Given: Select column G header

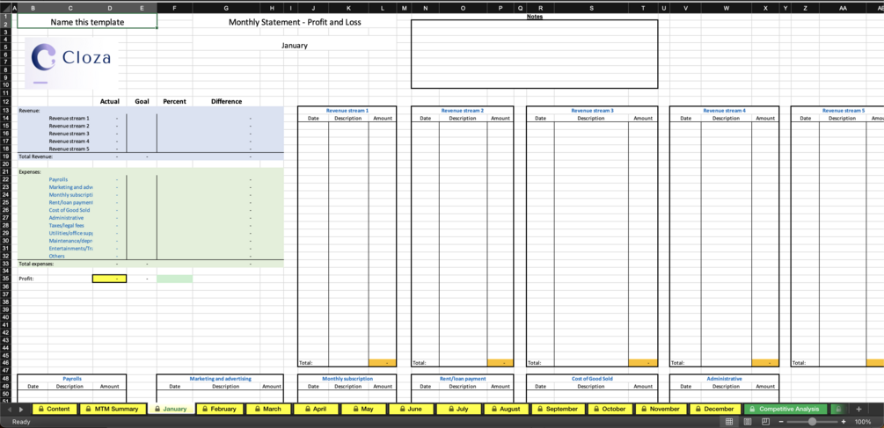Looking at the screenshot, I should click(x=226, y=8).
